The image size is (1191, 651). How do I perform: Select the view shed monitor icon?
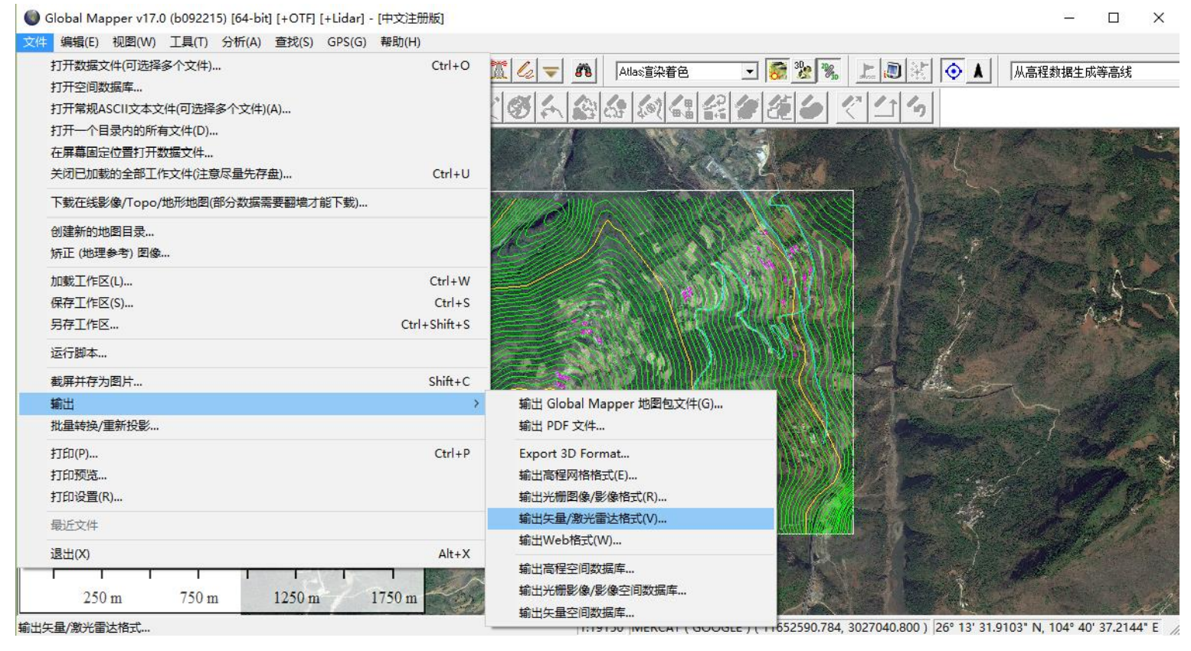tap(893, 71)
